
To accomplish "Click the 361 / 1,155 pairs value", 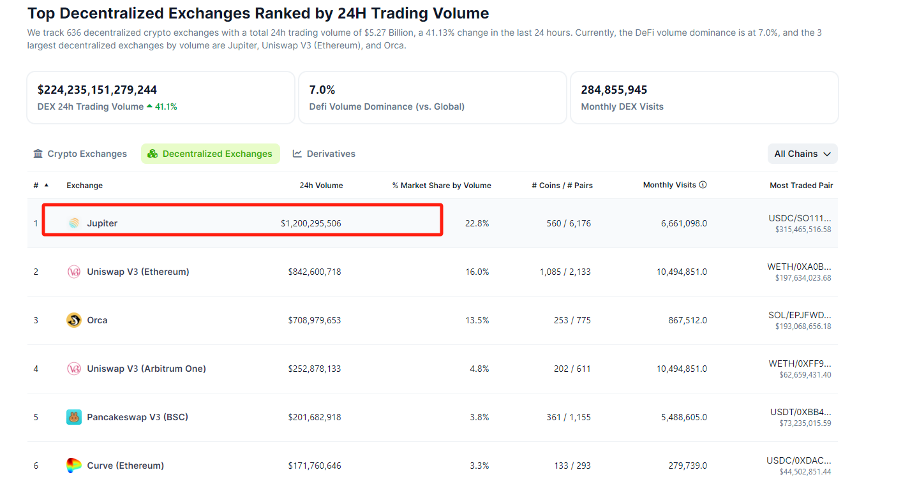I will (569, 417).
